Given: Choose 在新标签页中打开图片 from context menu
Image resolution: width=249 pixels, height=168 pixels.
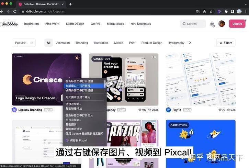Looking at the screenshot, I should [84, 115].
